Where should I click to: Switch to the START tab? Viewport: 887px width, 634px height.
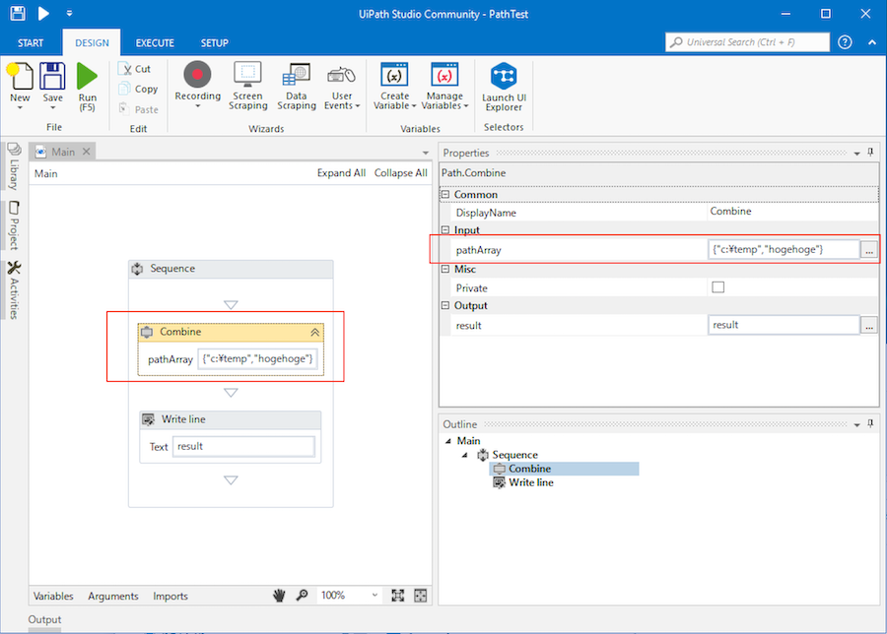tap(31, 43)
